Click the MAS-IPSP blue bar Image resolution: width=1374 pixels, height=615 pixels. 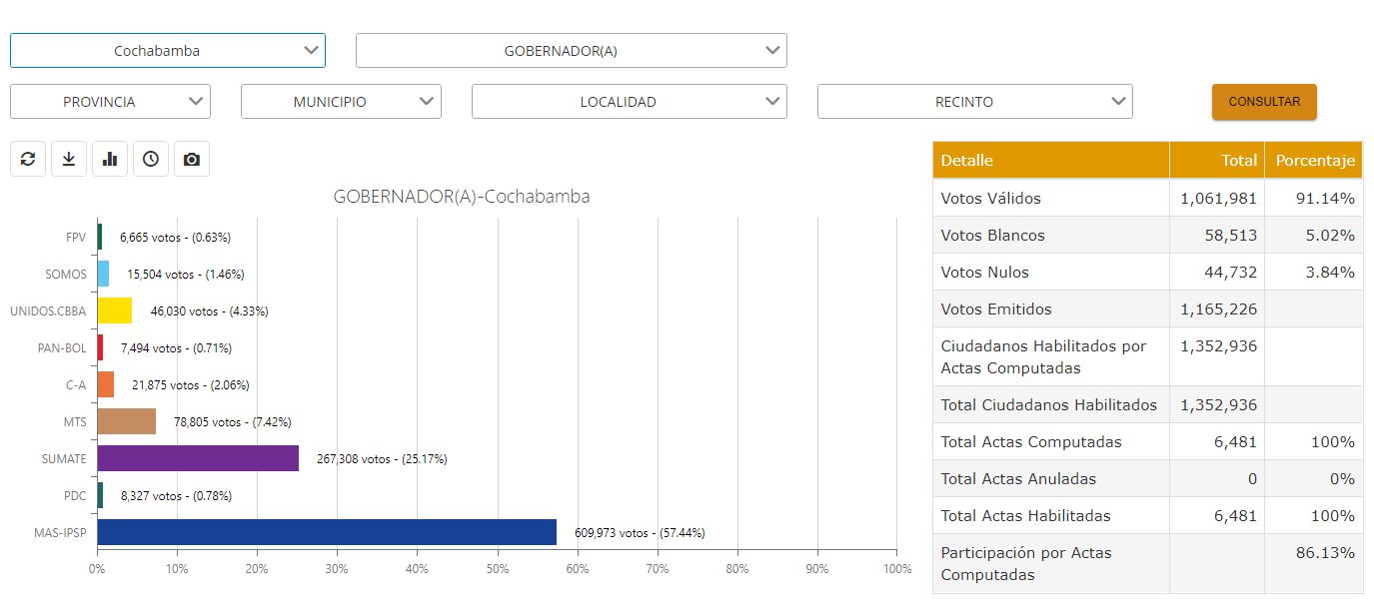click(325, 533)
